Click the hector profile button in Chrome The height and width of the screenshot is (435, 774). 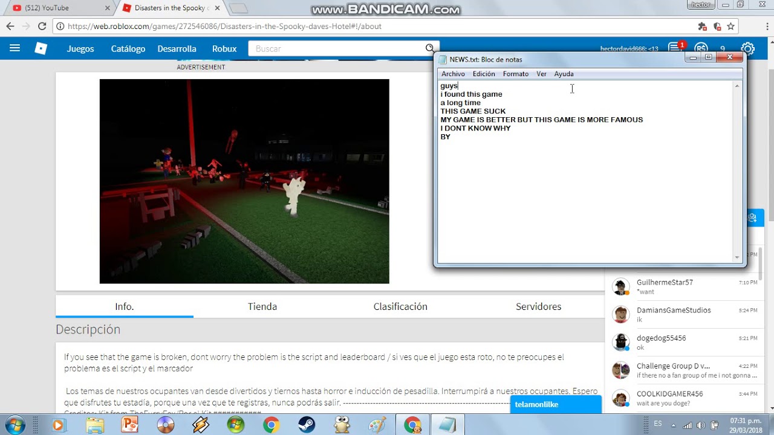[x=701, y=5]
